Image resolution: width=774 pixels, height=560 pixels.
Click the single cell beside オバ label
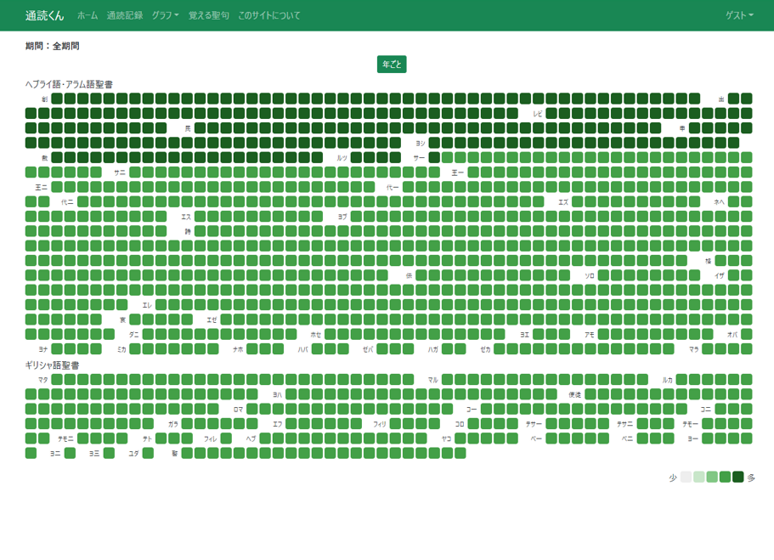coord(746,334)
